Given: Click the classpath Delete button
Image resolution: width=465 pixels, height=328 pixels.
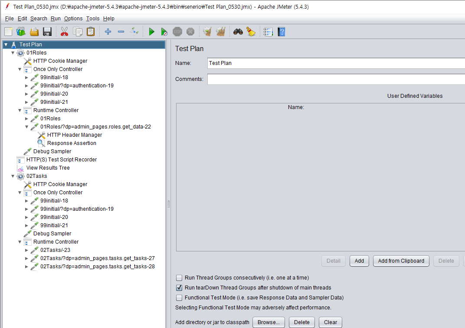Looking at the screenshot, I should pyautogui.click(x=301, y=322).
